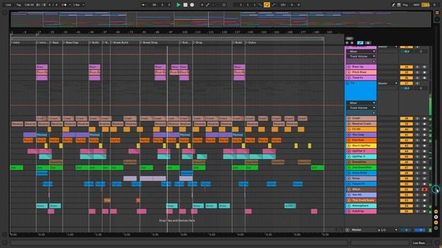
Task: Toggle the metronome button
Action: [64, 5]
